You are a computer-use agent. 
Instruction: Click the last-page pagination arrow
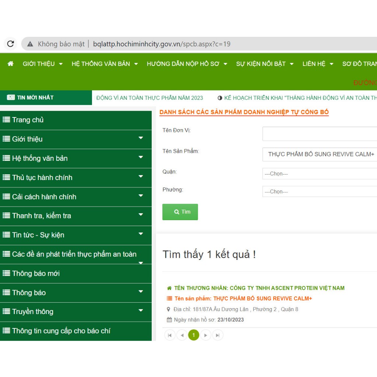[x=218, y=335]
